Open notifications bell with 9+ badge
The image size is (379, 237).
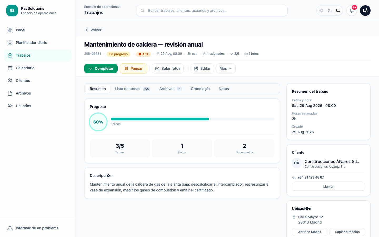point(352,11)
